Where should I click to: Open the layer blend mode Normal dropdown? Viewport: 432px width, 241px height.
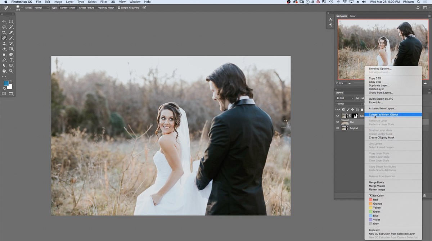point(349,104)
